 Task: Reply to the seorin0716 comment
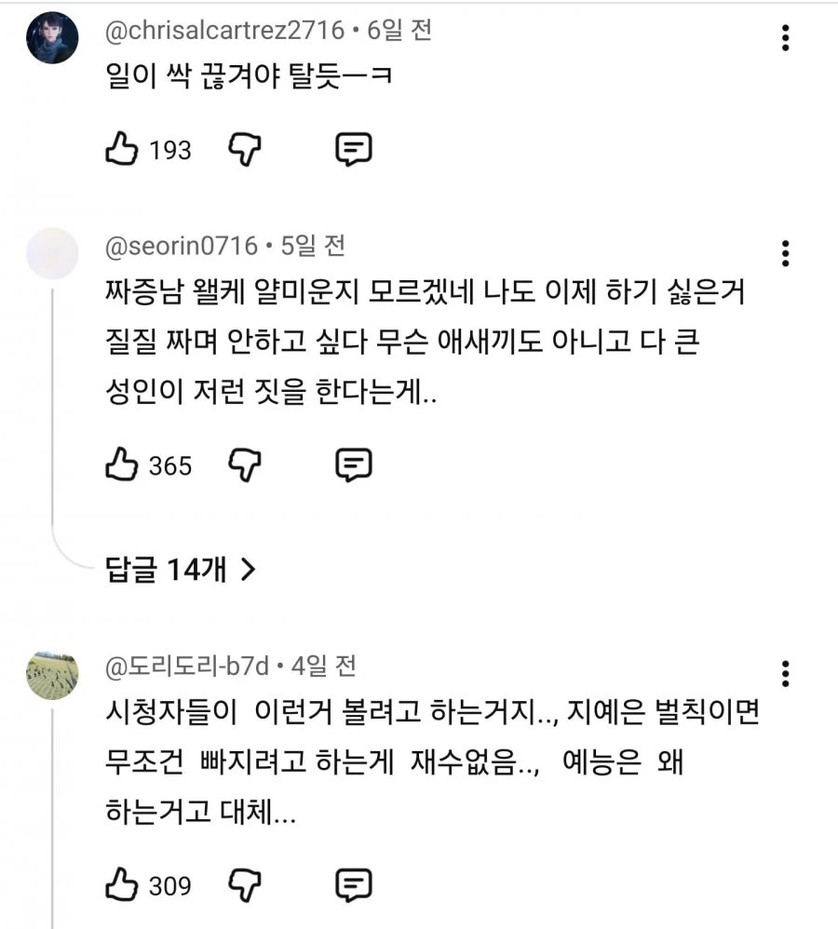[354, 464]
